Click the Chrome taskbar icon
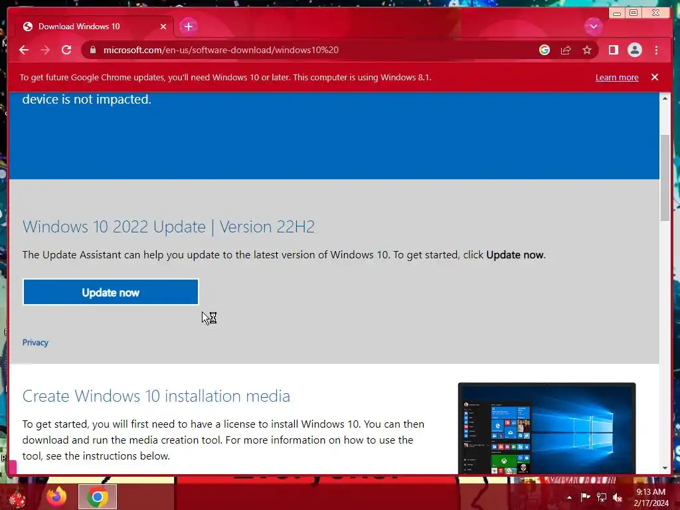The width and height of the screenshot is (680, 510). 98,497
